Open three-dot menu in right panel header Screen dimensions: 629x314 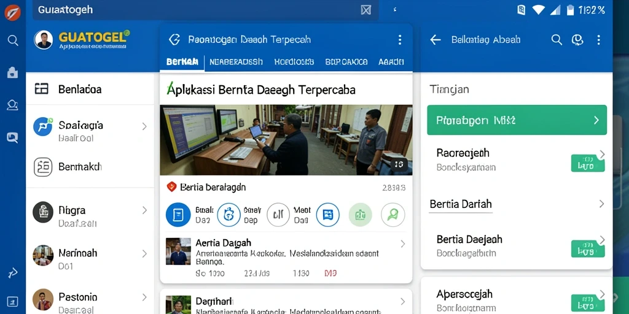click(x=598, y=40)
